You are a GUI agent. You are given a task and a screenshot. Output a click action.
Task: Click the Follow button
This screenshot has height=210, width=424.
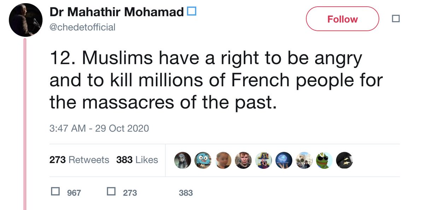(x=342, y=19)
